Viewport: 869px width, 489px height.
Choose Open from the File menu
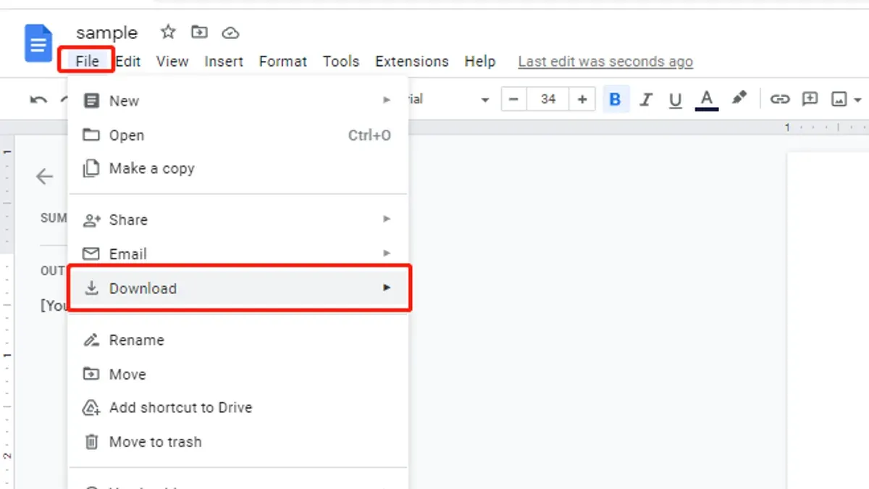[x=238, y=135]
